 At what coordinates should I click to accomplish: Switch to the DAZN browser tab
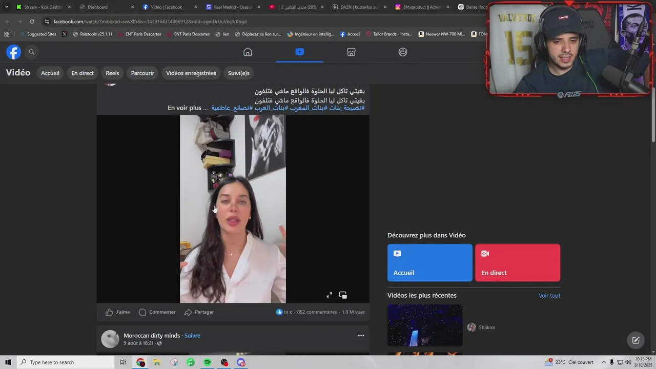(x=359, y=7)
